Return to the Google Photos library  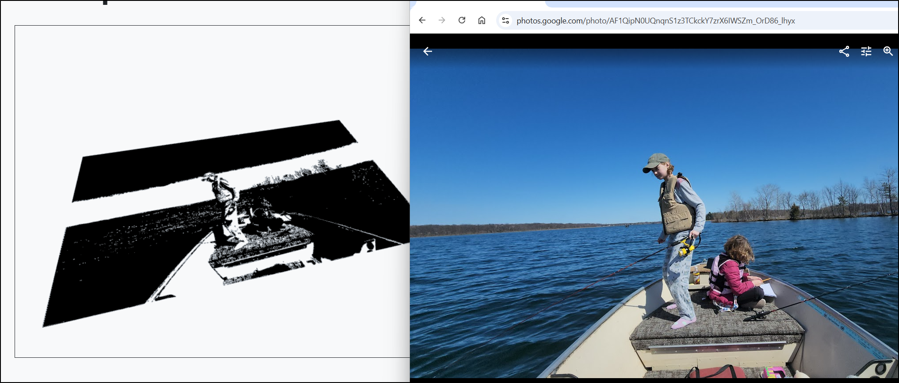point(427,52)
